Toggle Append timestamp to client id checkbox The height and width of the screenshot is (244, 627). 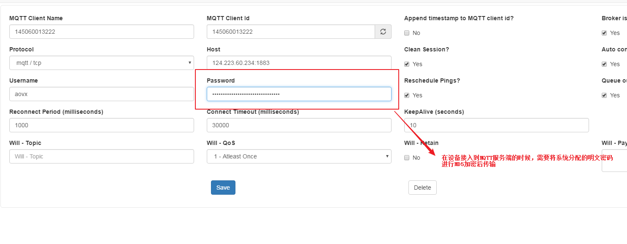407,33
